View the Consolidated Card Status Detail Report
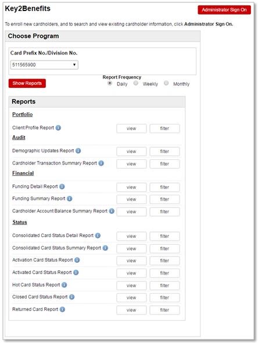 [131, 236]
